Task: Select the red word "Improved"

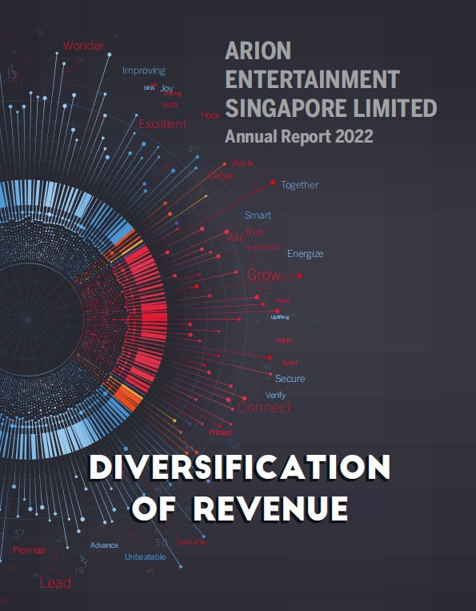Action: 262,247
